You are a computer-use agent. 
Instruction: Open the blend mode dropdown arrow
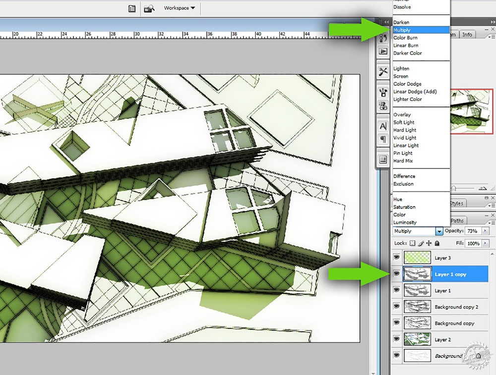tap(439, 231)
